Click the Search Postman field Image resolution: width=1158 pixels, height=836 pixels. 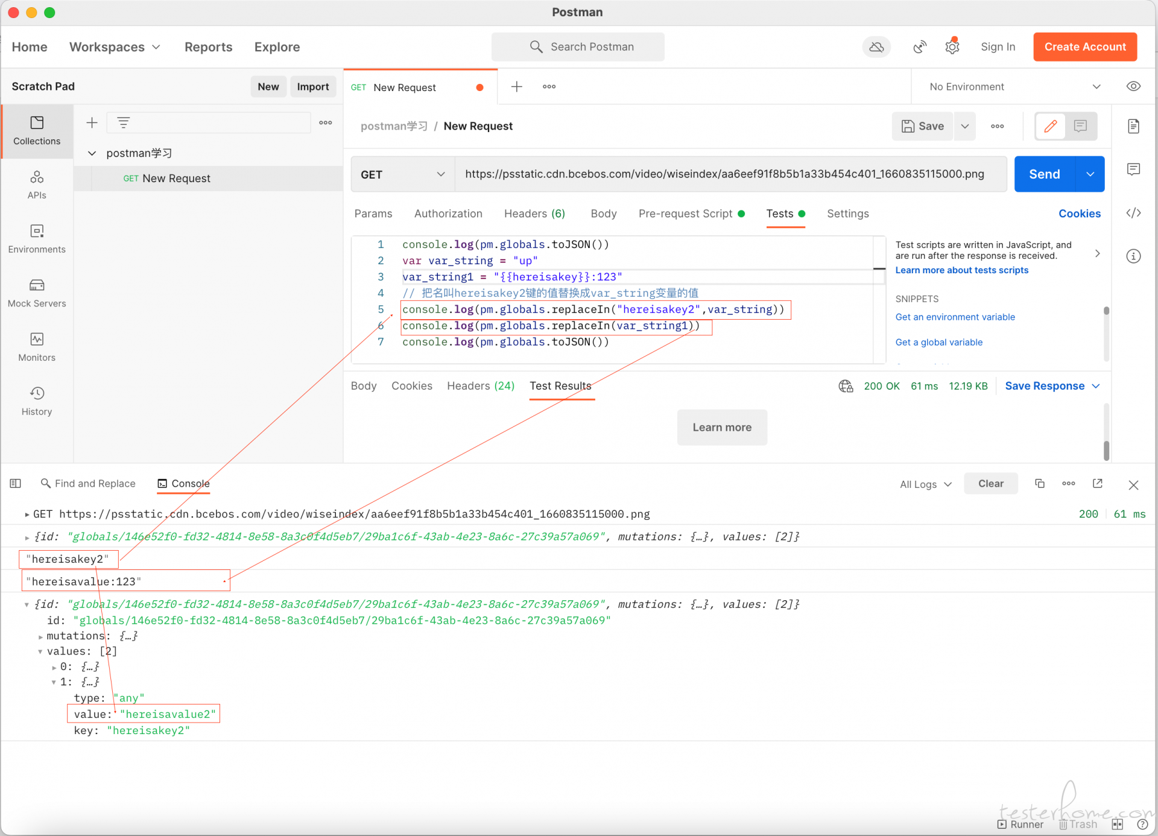(578, 47)
